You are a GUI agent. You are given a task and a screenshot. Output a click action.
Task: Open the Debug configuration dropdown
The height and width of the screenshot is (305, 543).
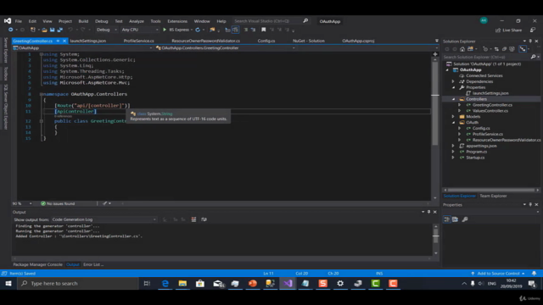(107, 30)
